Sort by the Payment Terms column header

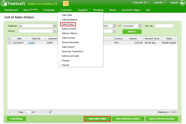coord(152,39)
